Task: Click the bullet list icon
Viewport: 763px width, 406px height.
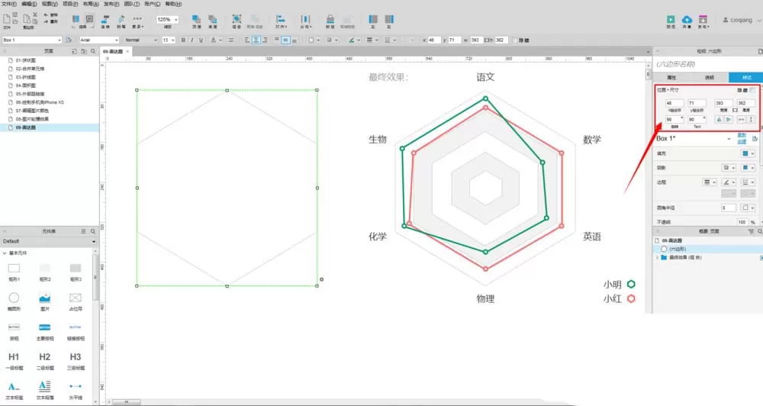Action: click(x=230, y=40)
